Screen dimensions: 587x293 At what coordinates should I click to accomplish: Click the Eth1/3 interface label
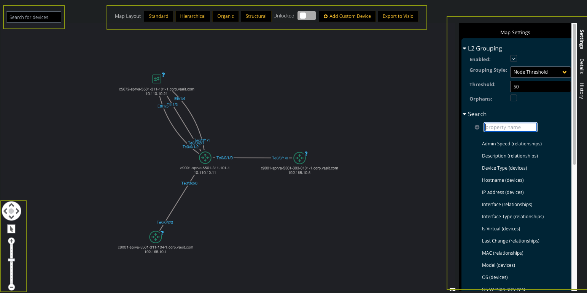172,104
